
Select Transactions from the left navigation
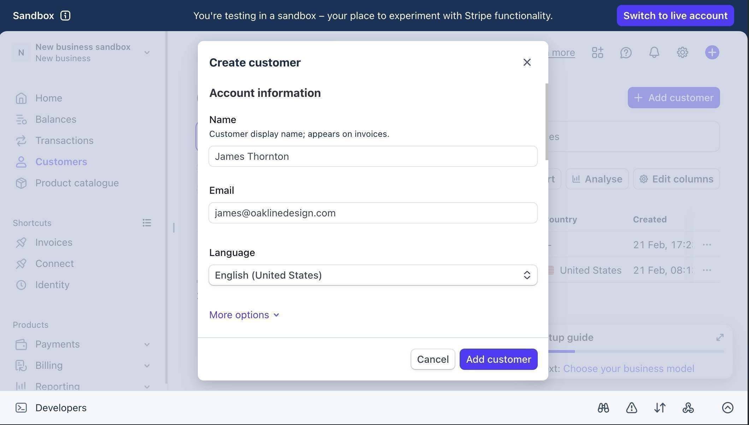(64, 140)
